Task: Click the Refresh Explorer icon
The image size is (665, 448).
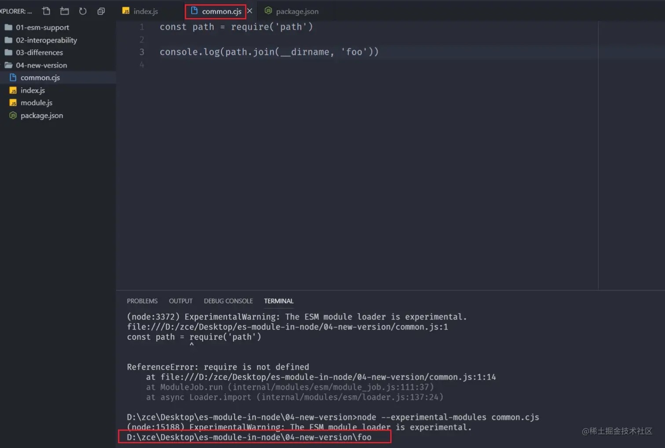Action: coord(83,11)
